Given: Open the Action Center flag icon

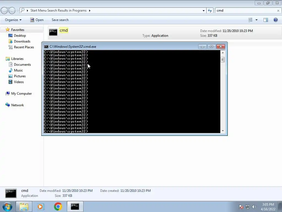Looking at the screenshot, I should pos(241,207).
